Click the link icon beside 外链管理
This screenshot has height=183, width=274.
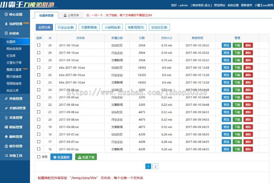tap(6, 98)
